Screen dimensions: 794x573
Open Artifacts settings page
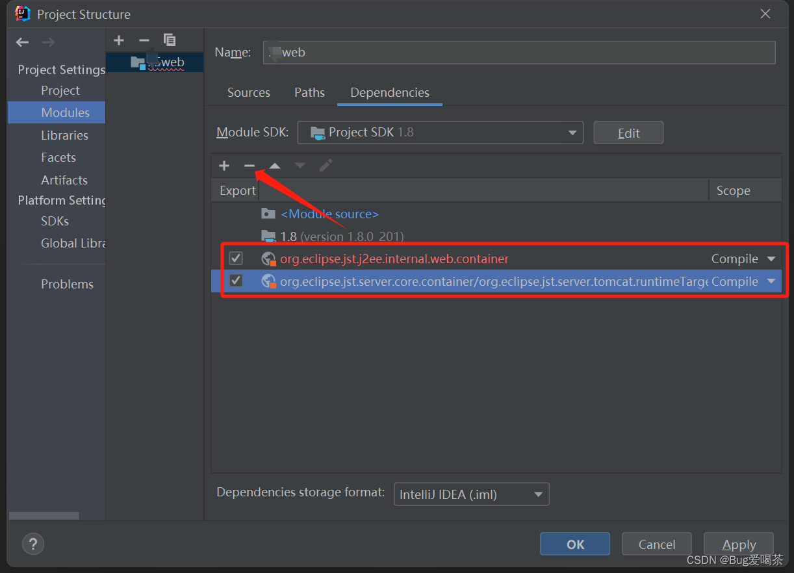coord(64,180)
